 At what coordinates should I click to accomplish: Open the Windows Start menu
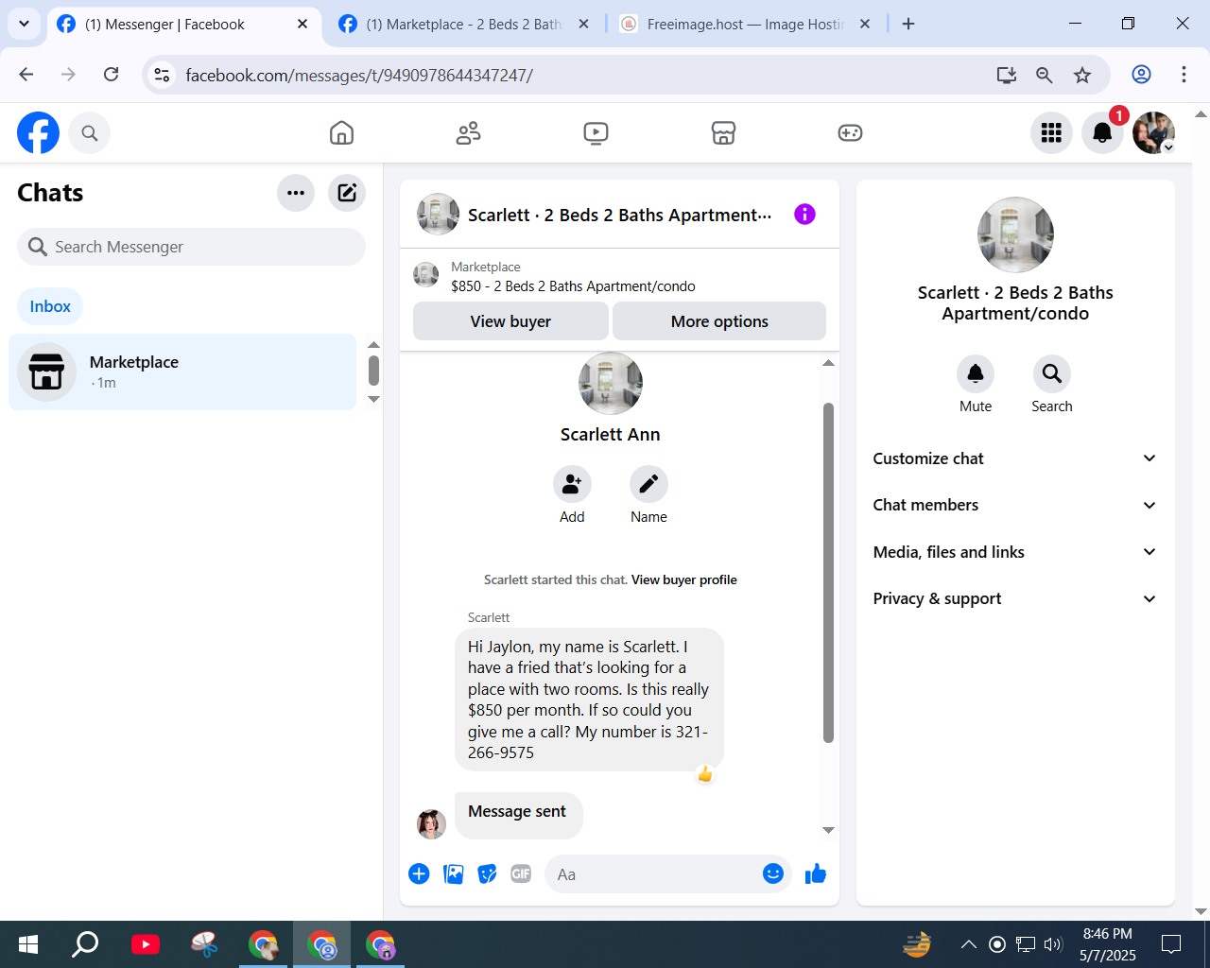tap(28, 943)
